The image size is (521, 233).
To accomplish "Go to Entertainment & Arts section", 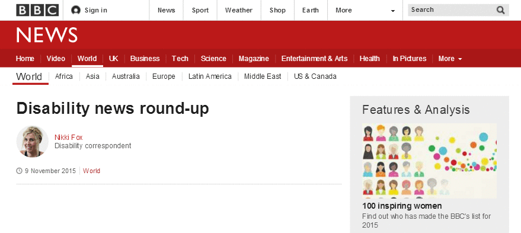I will pos(314,59).
